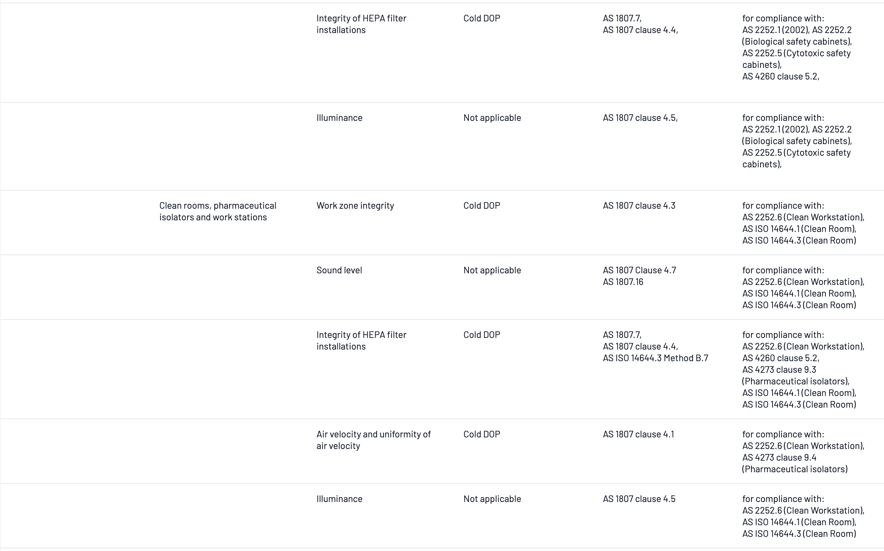This screenshot has height=551, width=884.
Task: Click the "Sound level" cell text
Action: [x=339, y=270]
